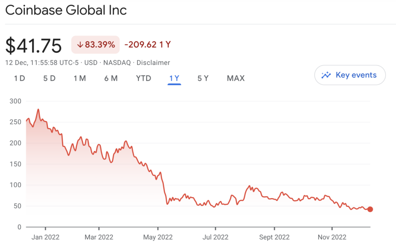Click the May 2022 axis marker
The width and height of the screenshot is (396, 249).
coord(158,237)
